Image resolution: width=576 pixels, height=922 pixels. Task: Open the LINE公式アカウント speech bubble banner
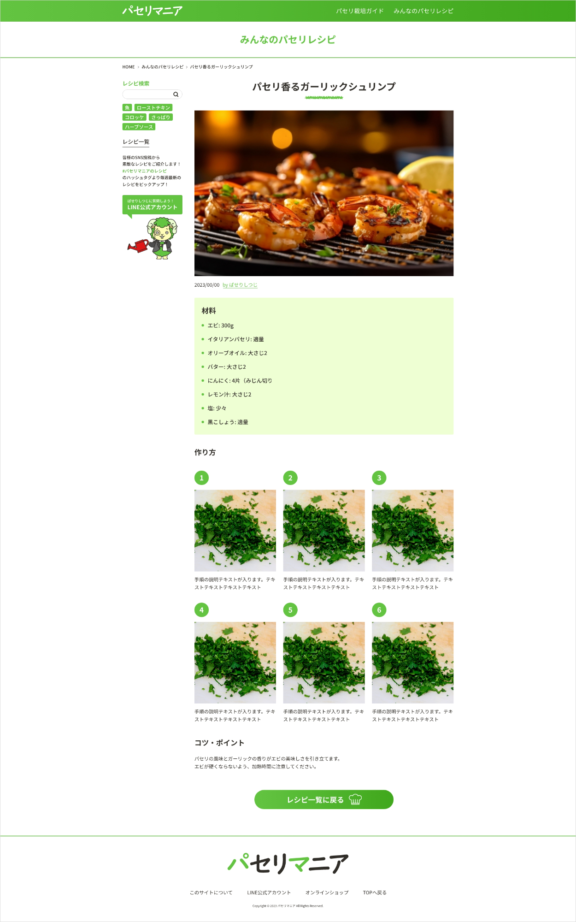coord(153,205)
